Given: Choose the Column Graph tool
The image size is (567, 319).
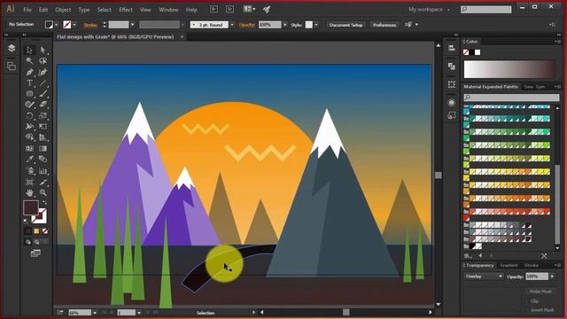Looking at the screenshot, I should pos(43,171).
